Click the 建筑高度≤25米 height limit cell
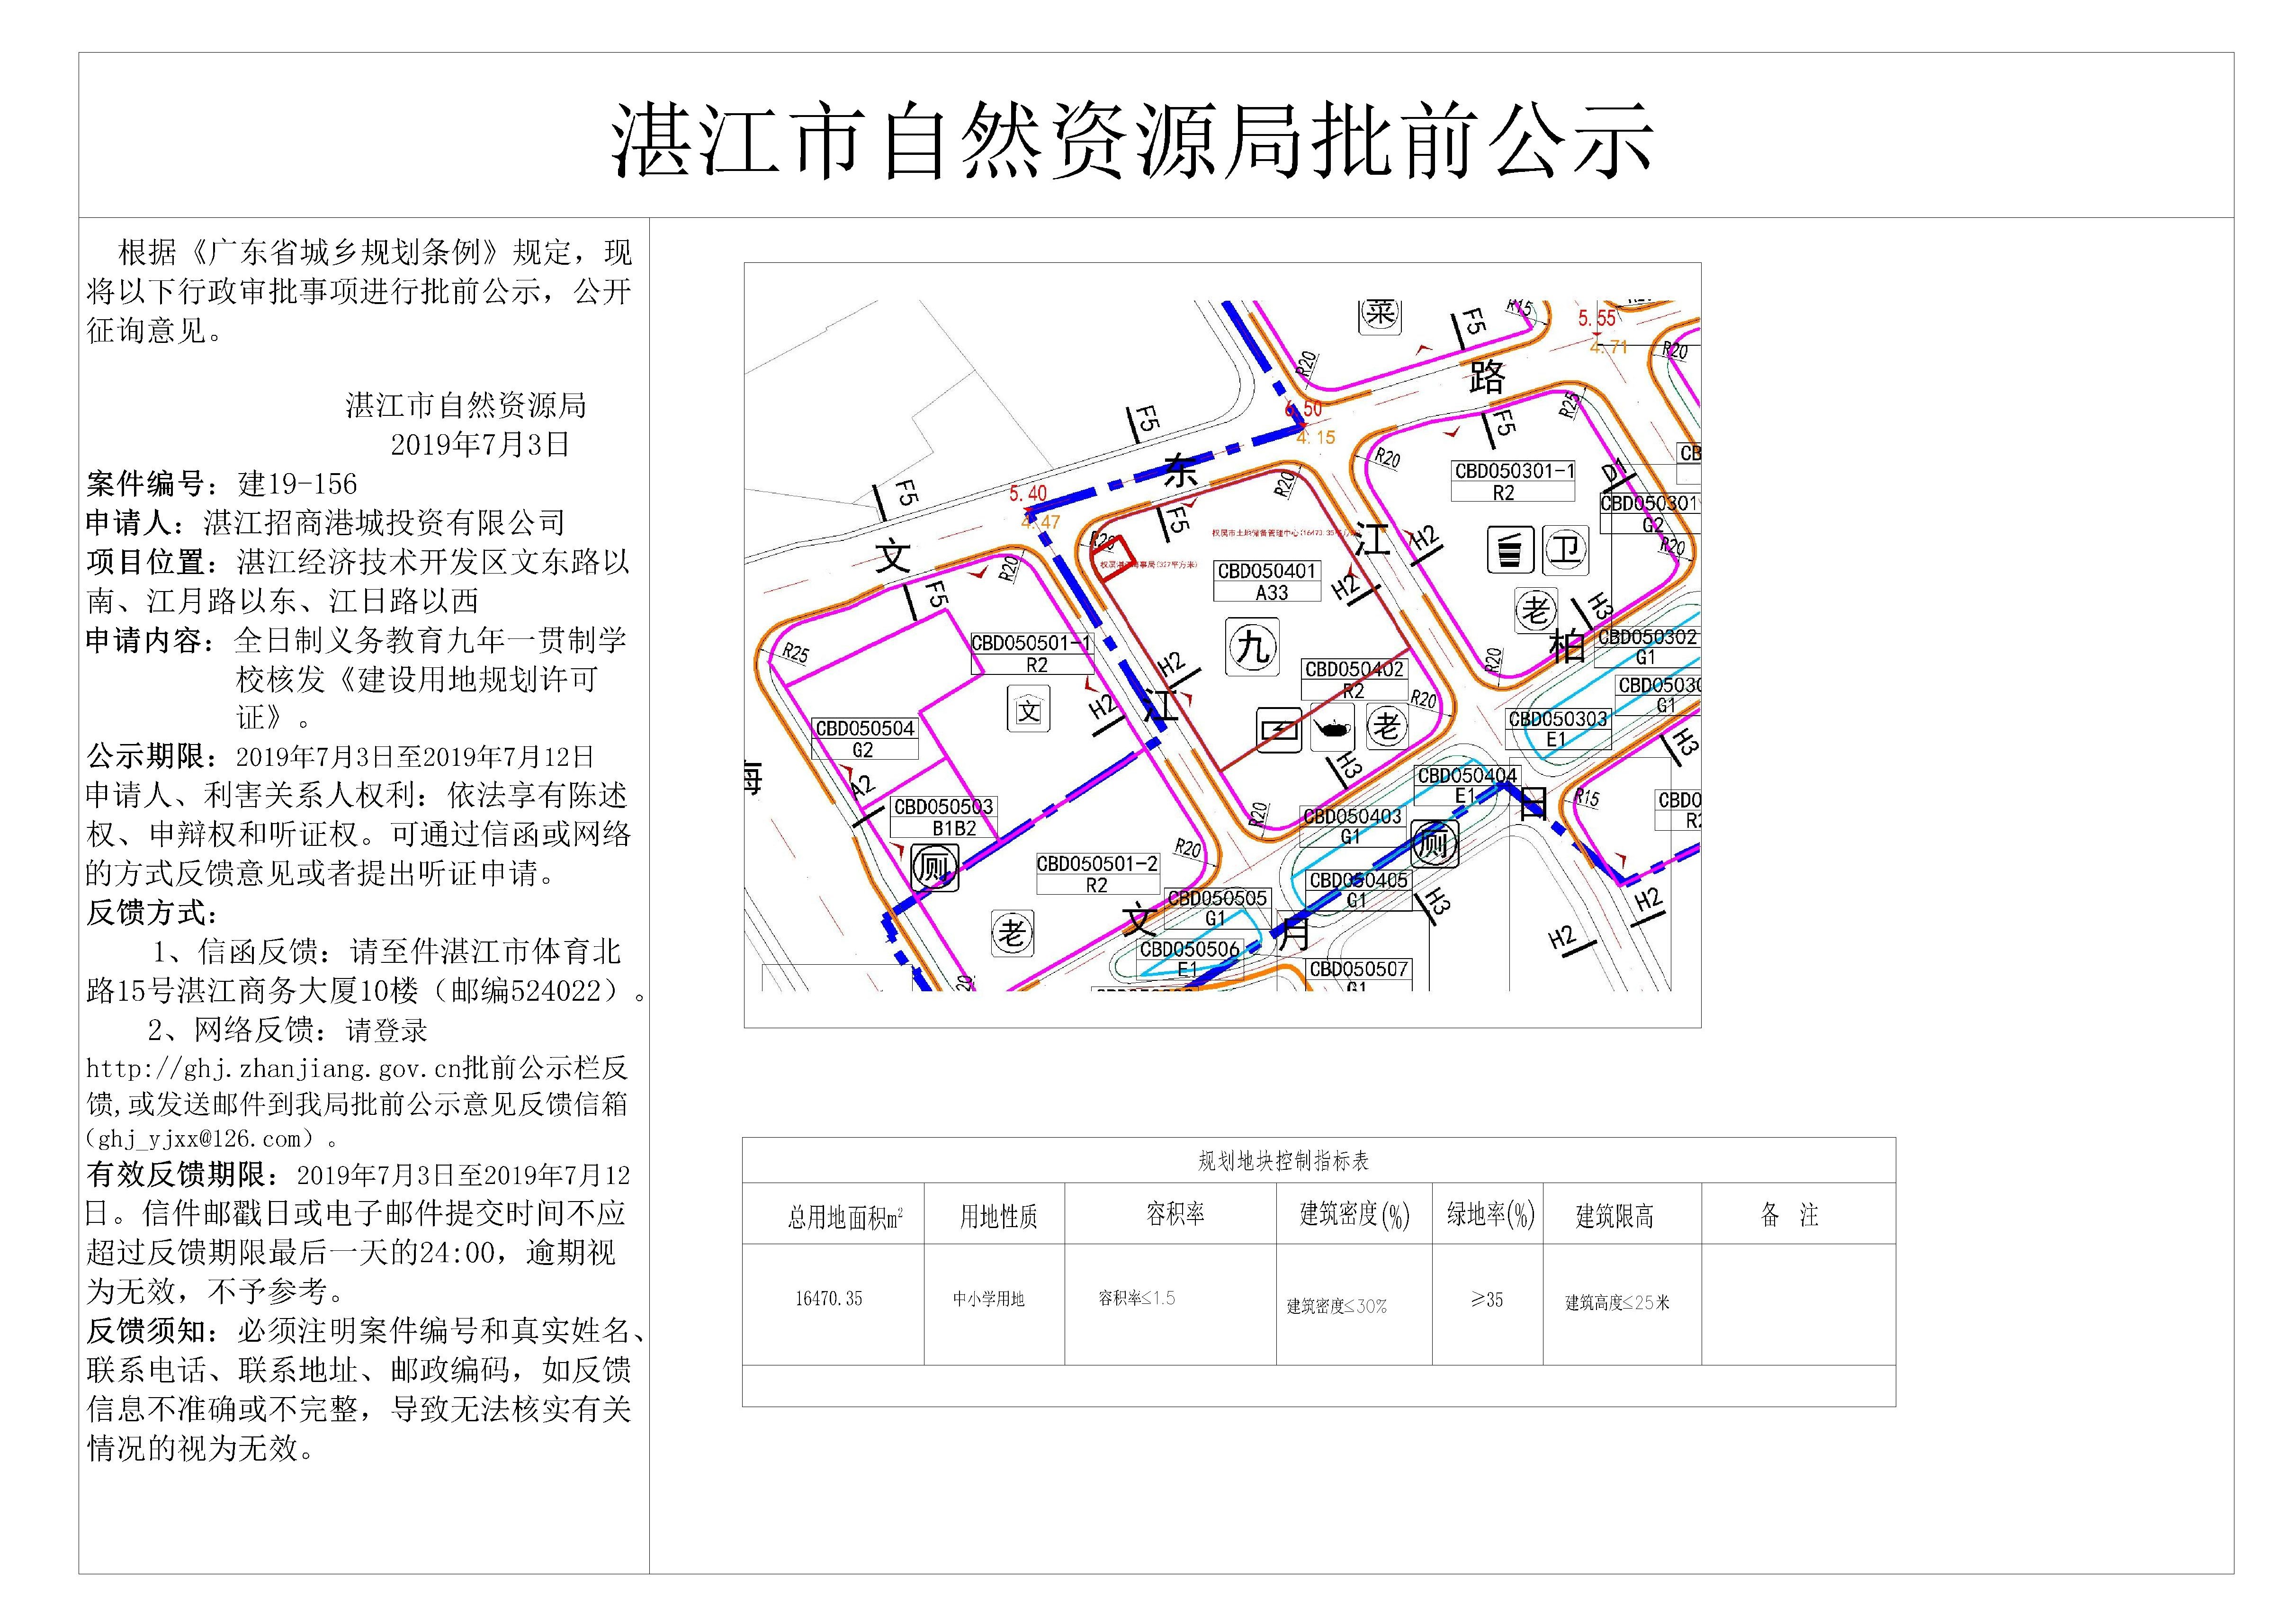Image resolution: width=2296 pixels, height=1615 pixels. pos(1617,1302)
